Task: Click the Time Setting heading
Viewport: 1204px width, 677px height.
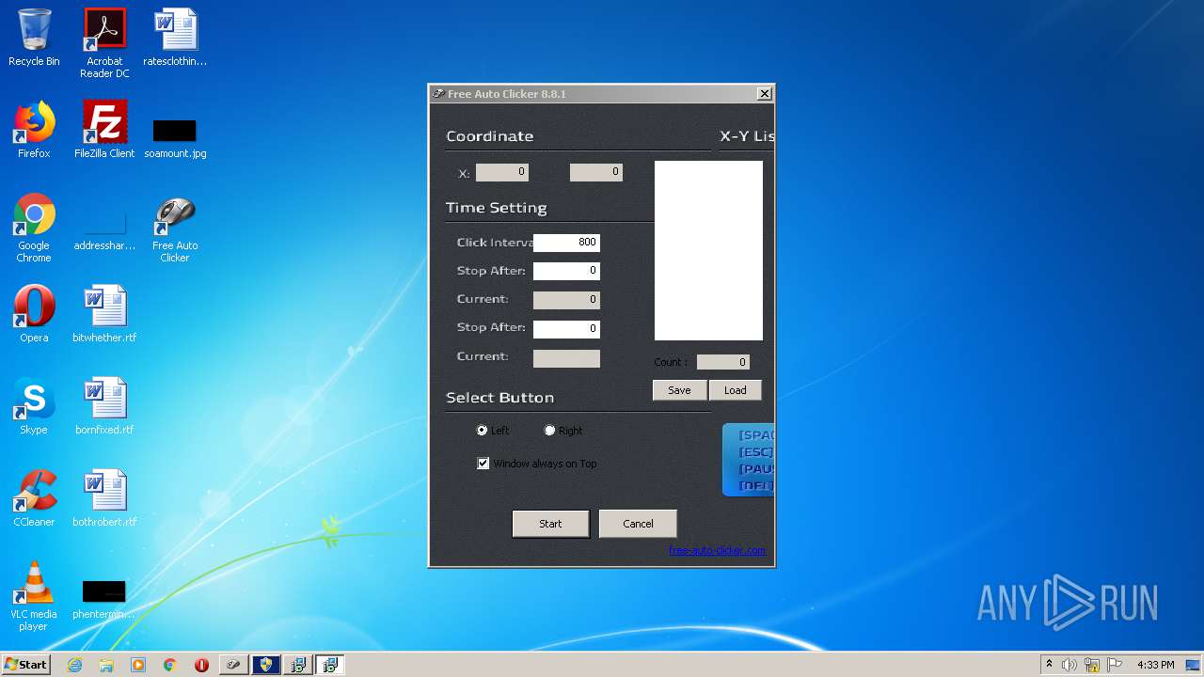Action: pos(496,208)
